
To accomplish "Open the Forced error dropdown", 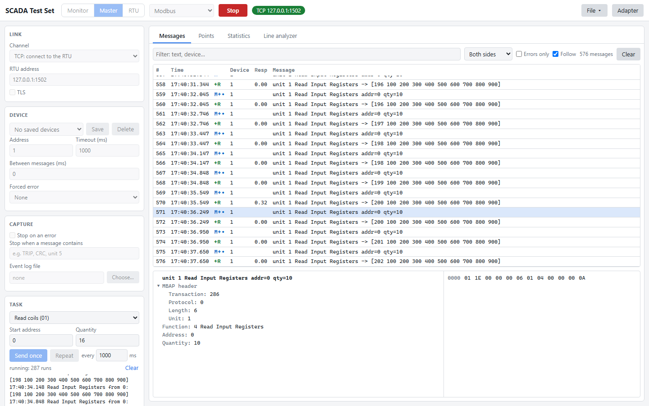I will 74,197.
